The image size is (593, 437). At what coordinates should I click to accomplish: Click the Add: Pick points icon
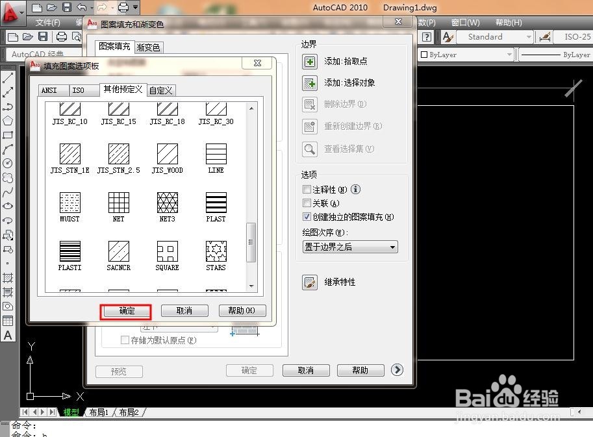coord(310,62)
